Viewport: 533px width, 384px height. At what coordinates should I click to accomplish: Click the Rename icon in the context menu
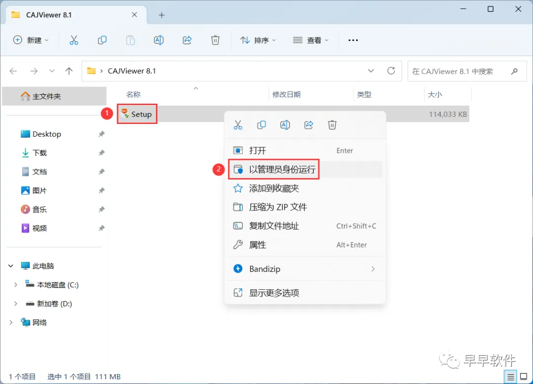[285, 125]
